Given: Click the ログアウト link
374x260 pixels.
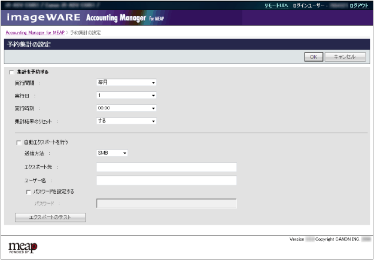Looking at the screenshot, I should pos(359,5).
